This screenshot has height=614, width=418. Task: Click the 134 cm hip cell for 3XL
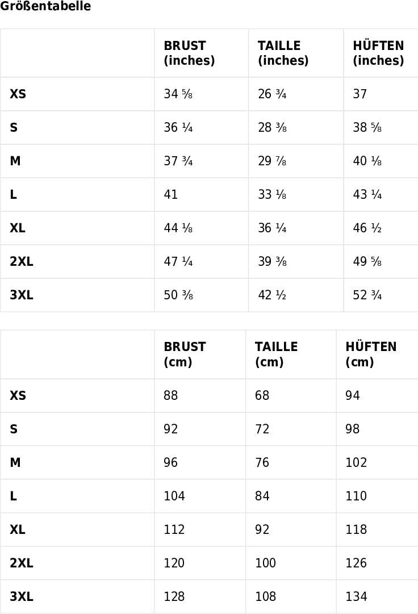coord(356,596)
